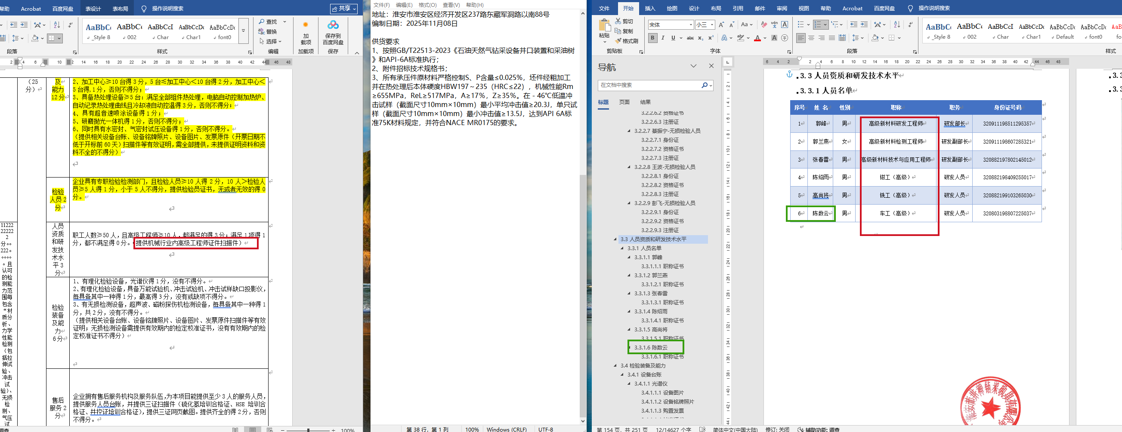
Task: Apply Character Shading gray A icon
Action: [x=774, y=38]
